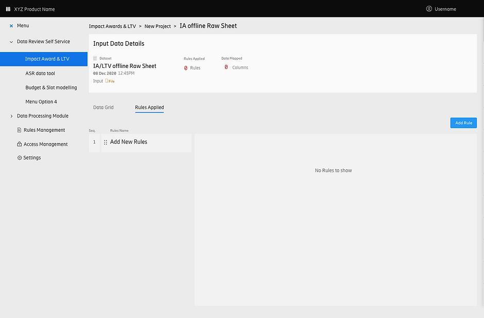Click the Add Rule button
The width and height of the screenshot is (484, 318).
coord(463,123)
